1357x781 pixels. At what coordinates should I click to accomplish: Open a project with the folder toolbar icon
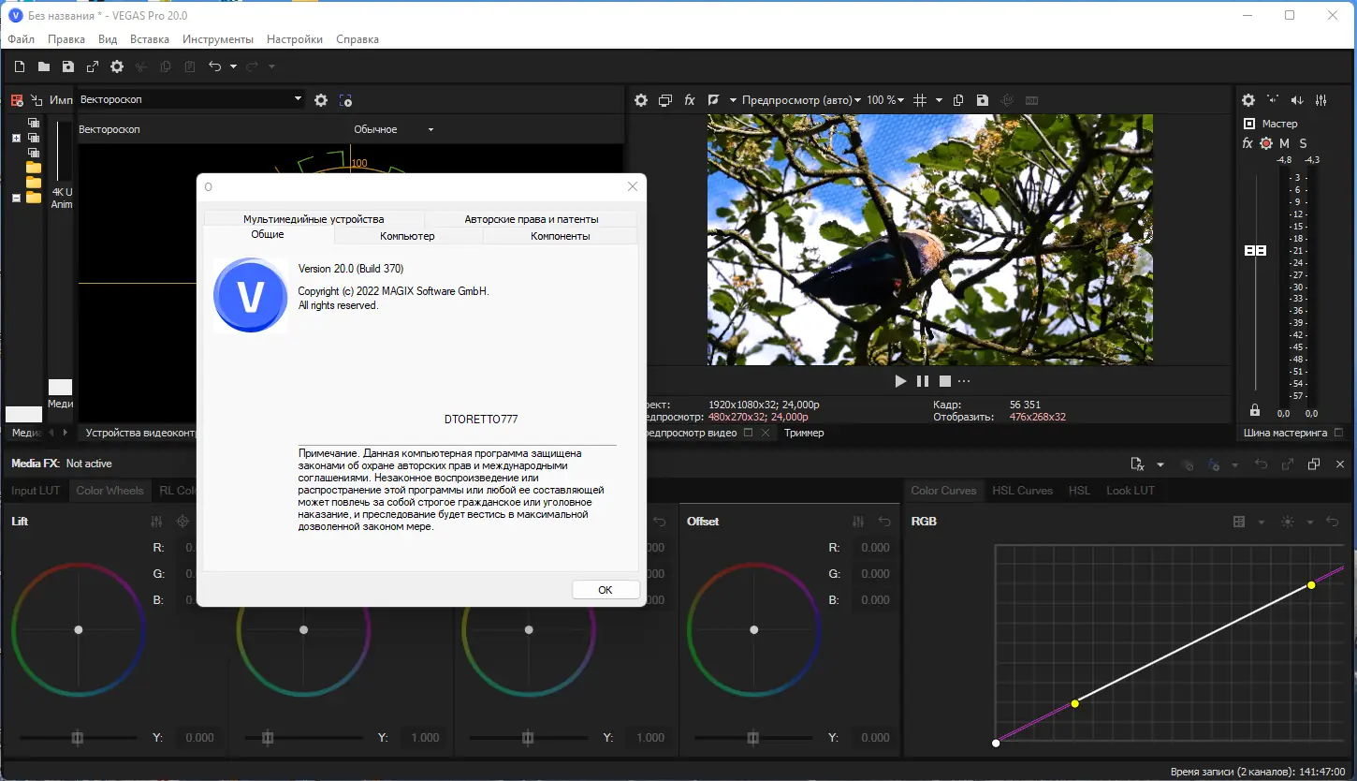[44, 66]
